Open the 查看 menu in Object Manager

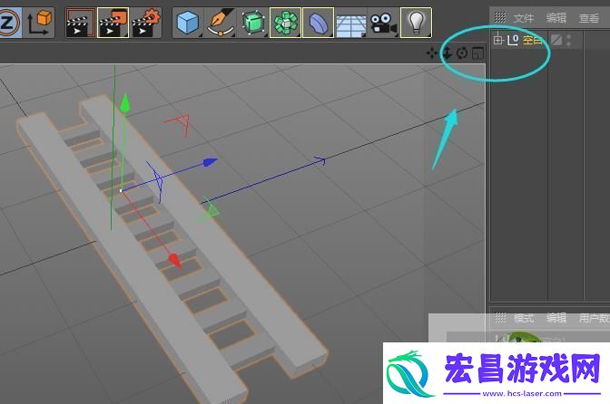click(x=588, y=18)
